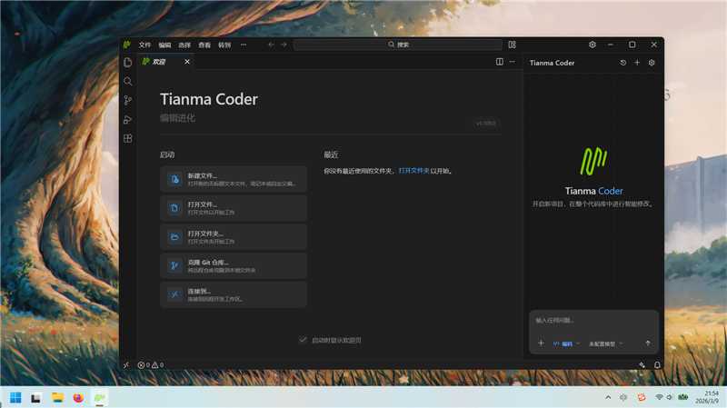This screenshot has width=727, height=408.
Task: Click the AI status icon next to the bell
Action: tap(642, 365)
